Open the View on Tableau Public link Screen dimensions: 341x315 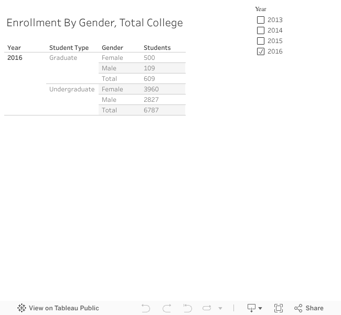click(x=63, y=308)
